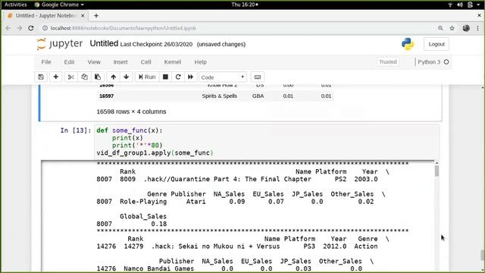
Task: Go forward with browser forward arrow
Action: 20,28
